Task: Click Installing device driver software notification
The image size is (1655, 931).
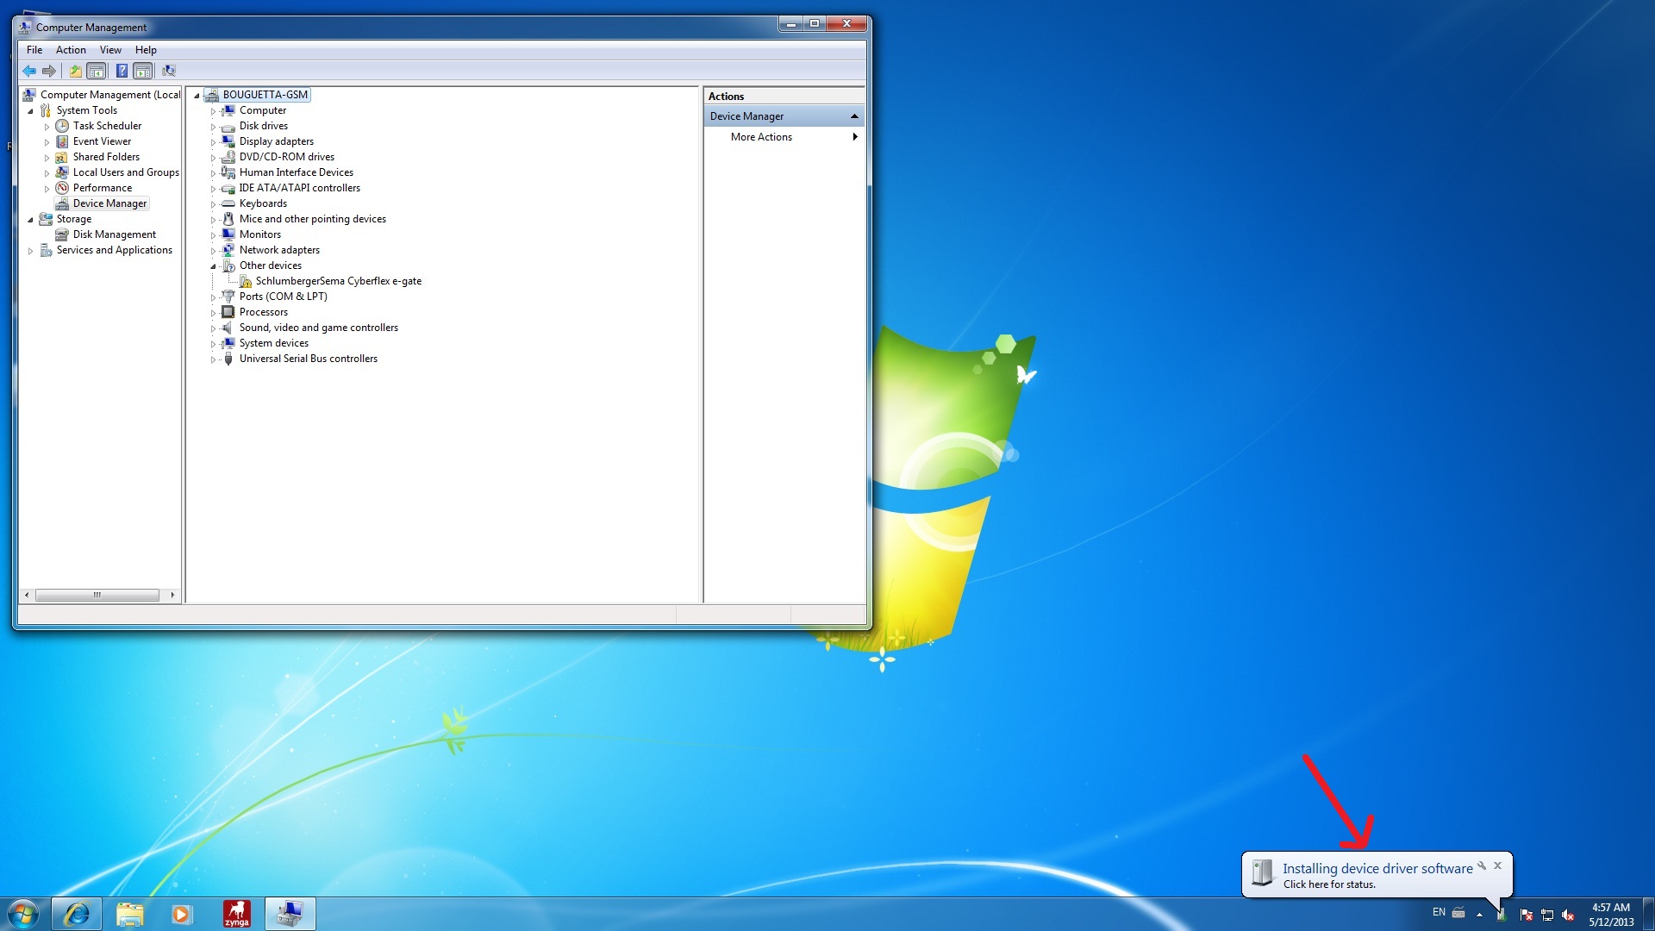Action: point(1377,869)
